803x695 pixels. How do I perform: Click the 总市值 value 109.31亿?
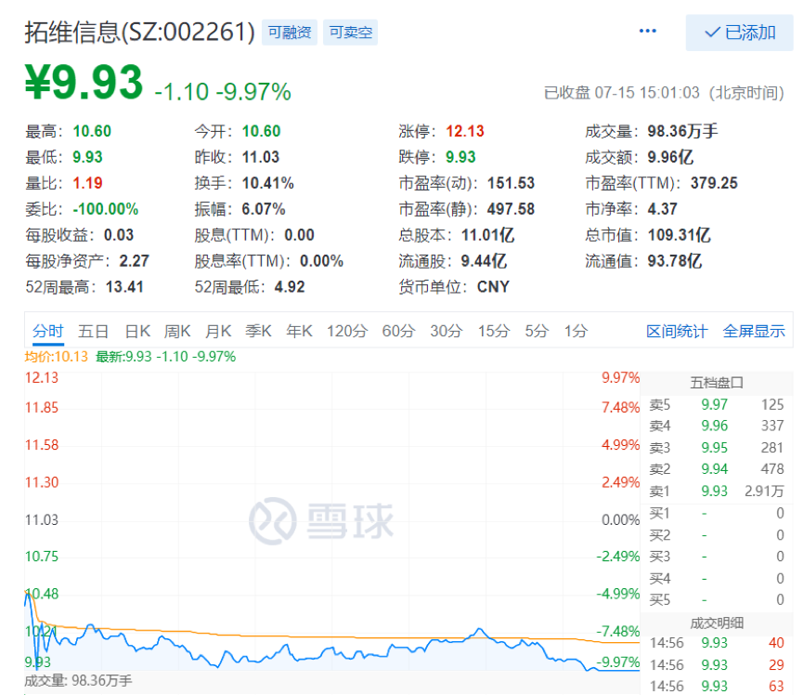coord(679,235)
